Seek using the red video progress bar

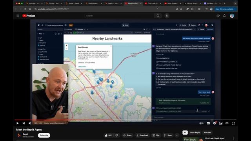[125, 120]
